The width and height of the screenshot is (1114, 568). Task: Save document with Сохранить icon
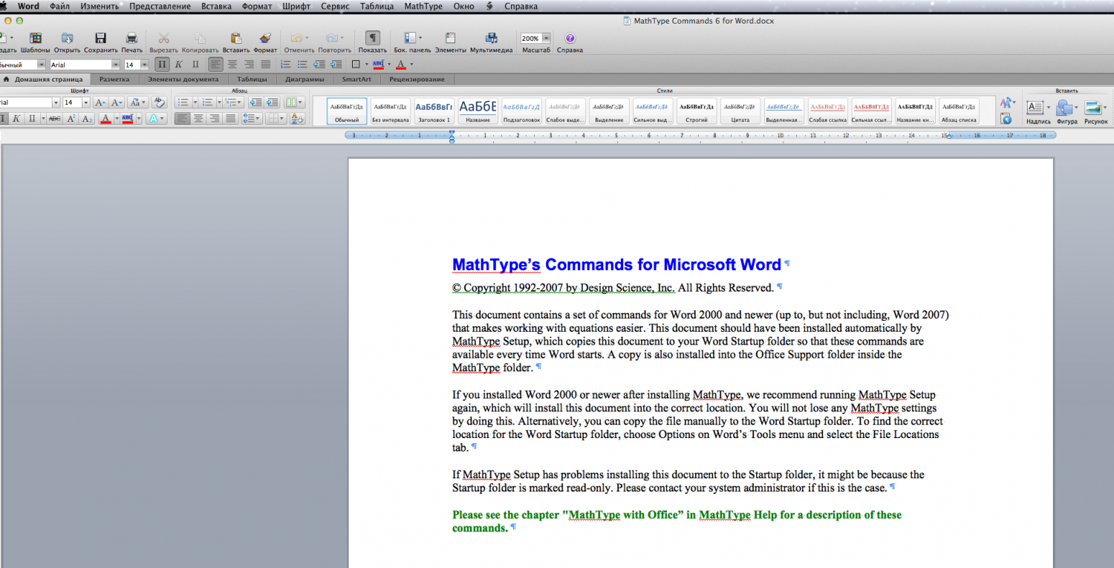click(x=100, y=38)
